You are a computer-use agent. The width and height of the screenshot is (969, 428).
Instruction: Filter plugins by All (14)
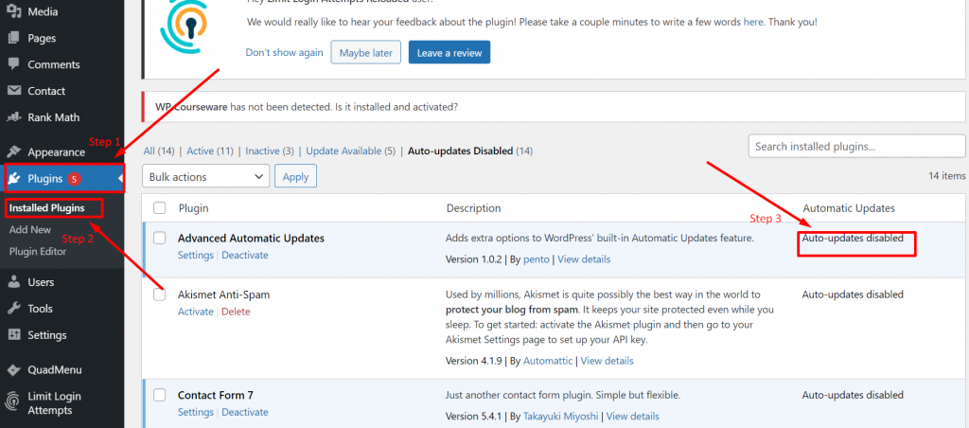(x=159, y=151)
